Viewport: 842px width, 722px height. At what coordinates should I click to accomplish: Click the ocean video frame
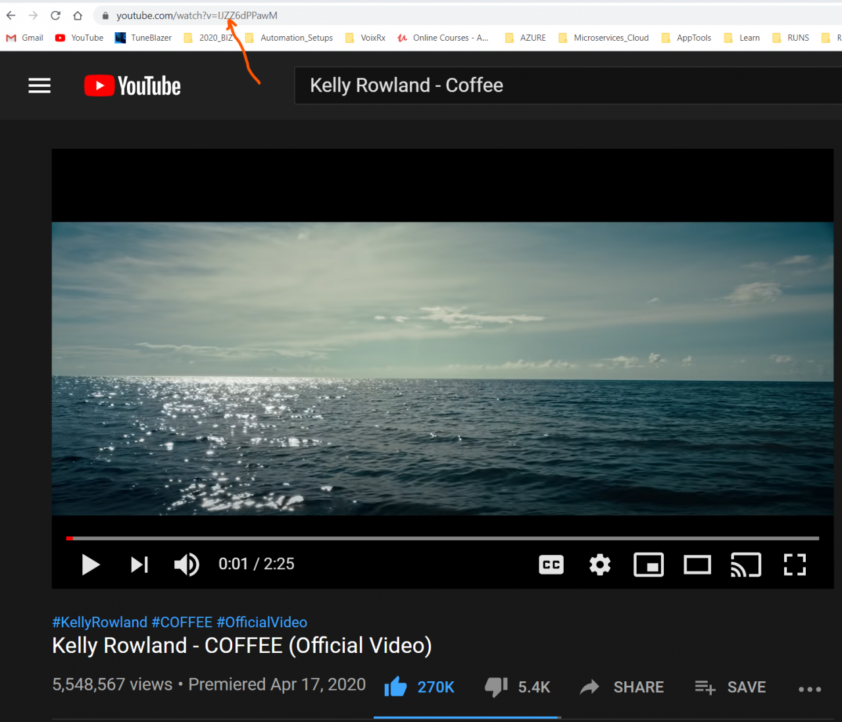click(x=443, y=369)
